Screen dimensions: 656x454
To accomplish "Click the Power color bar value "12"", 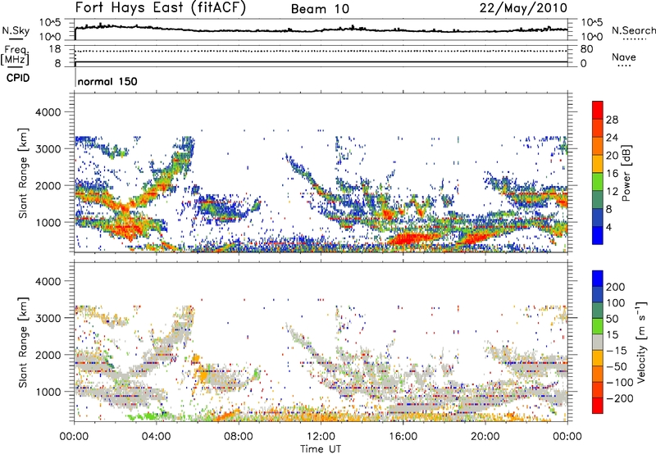I will click(x=612, y=191).
